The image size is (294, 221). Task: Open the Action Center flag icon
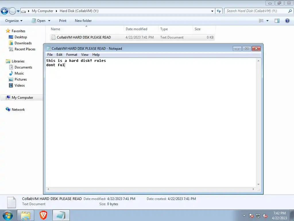pyautogui.click(x=251, y=216)
